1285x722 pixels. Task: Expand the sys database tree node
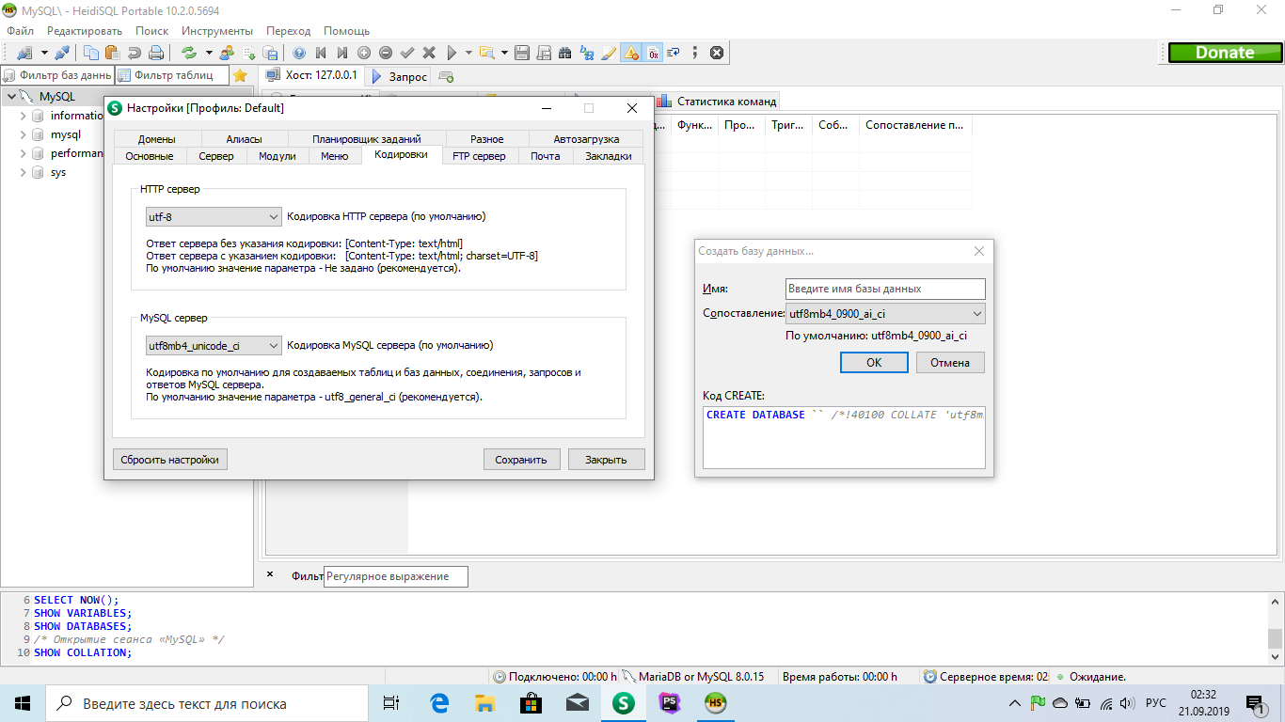24,172
